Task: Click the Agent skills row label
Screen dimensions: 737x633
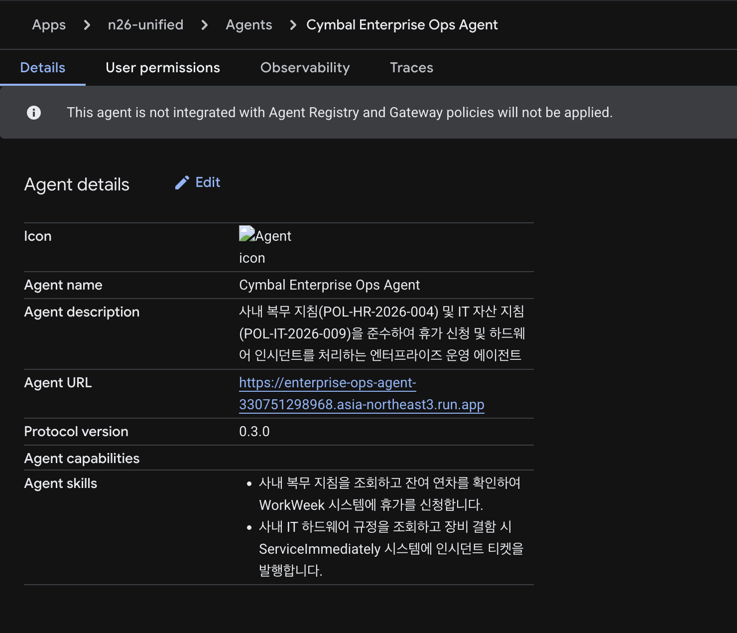Action: pos(61,483)
